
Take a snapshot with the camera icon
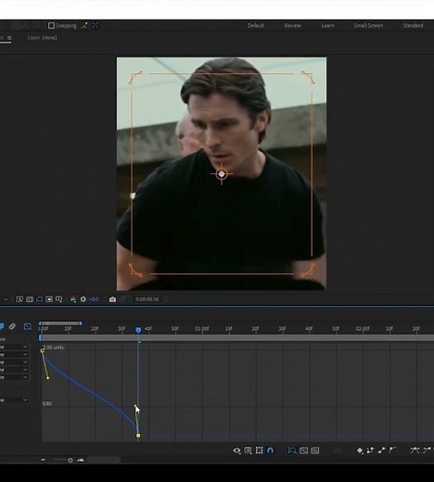(x=112, y=299)
